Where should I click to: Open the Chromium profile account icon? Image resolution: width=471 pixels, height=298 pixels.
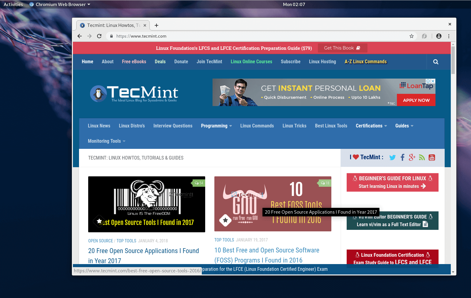[439, 36]
